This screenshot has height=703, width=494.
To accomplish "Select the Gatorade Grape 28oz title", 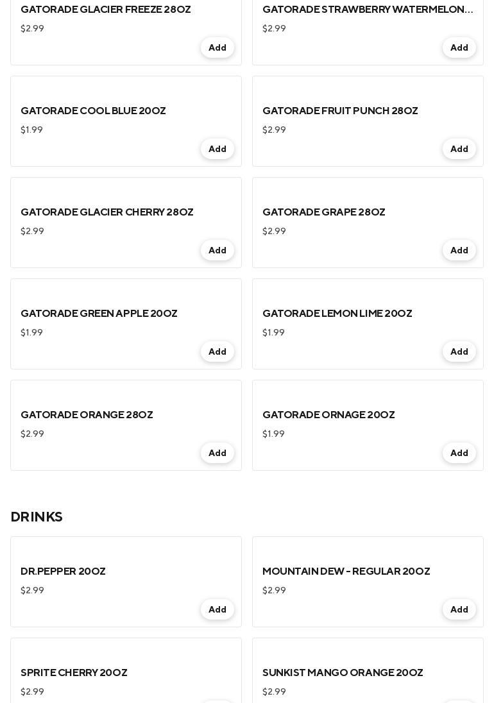I will (323, 212).
